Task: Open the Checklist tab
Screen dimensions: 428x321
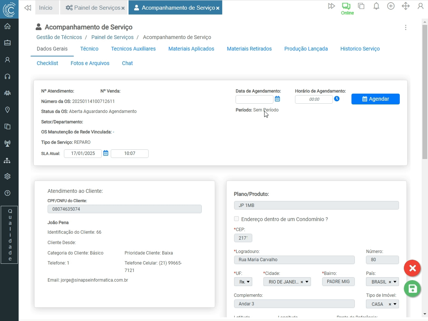Action: coord(47,63)
